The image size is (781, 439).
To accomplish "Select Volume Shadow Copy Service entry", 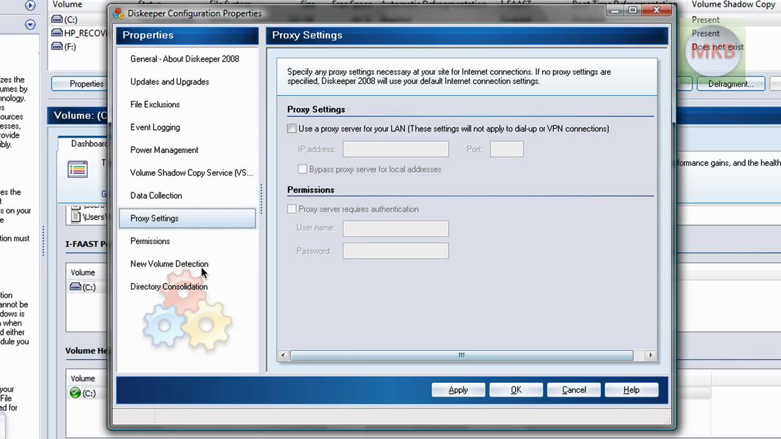I will tap(191, 173).
